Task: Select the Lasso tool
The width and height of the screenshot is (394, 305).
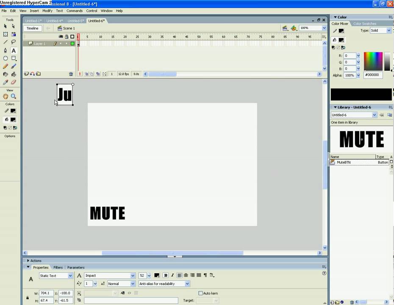Action: coord(14,42)
